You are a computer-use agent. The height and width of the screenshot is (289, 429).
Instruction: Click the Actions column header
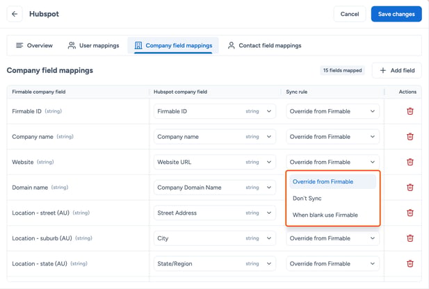point(407,92)
